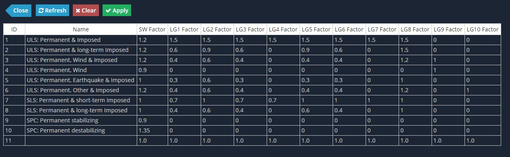Select LG10 Factor cell in row 6
The width and height of the screenshot is (510, 157).
482,90
